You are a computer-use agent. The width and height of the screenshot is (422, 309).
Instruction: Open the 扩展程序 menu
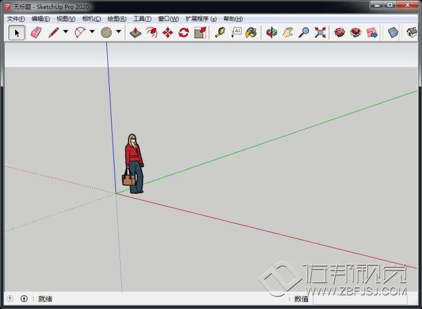click(201, 19)
